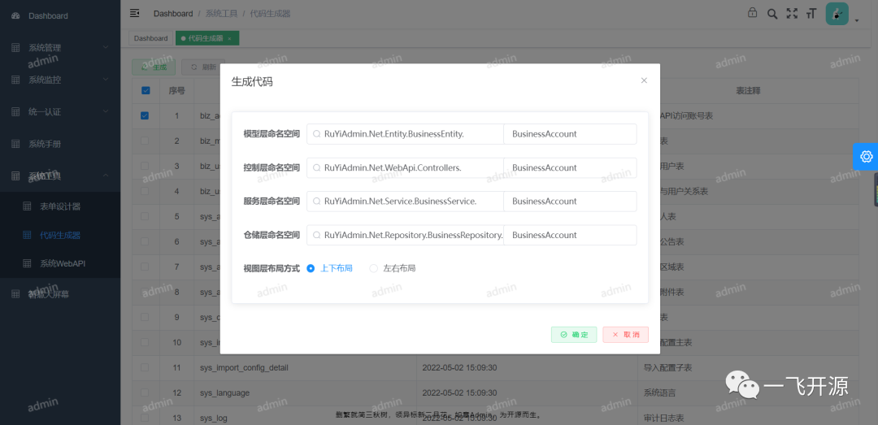Open the settings gear side button
This screenshot has width=878, height=425.
pos(867,156)
